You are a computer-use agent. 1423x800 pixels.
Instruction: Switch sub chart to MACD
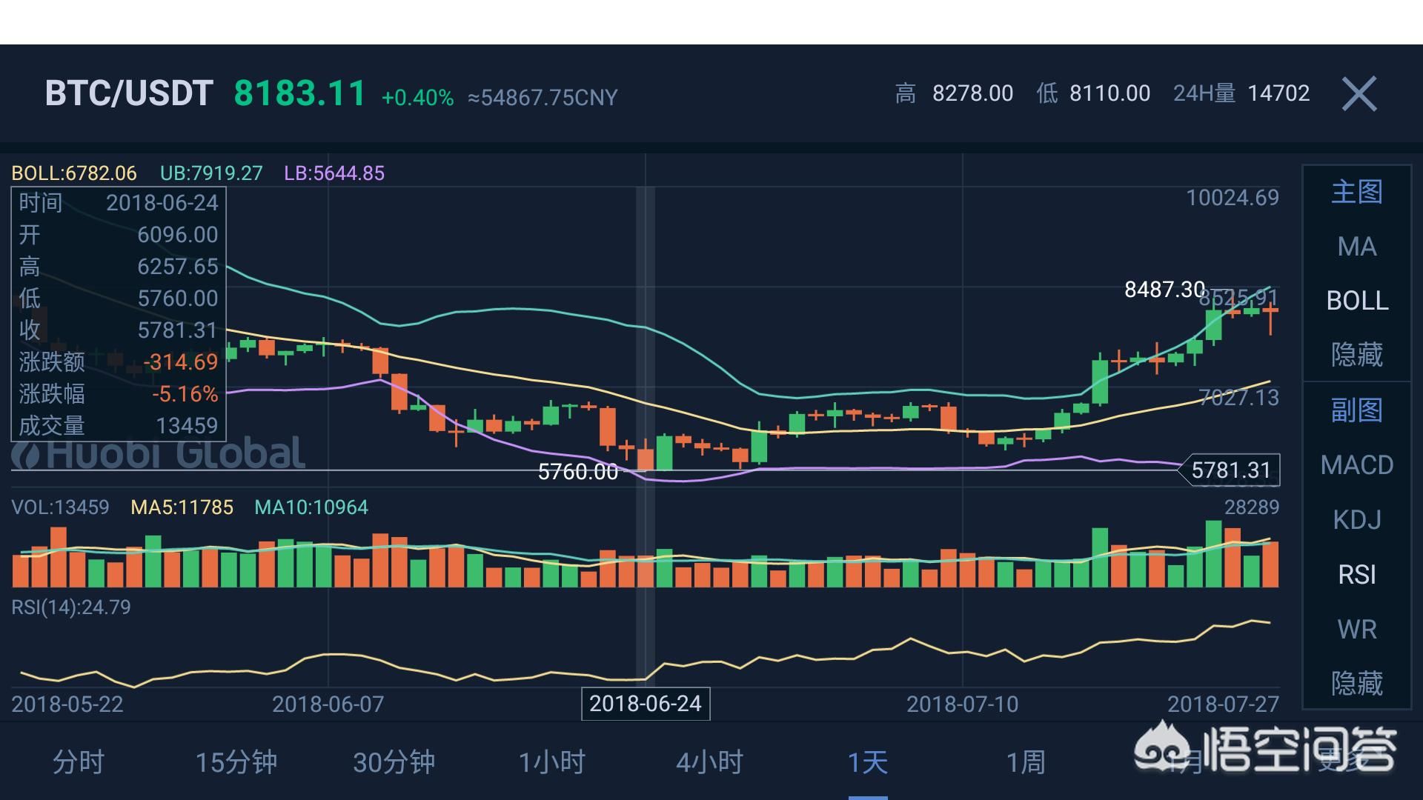point(1357,465)
